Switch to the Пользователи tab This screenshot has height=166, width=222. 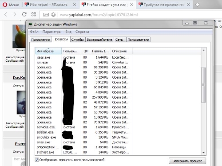point(138,40)
